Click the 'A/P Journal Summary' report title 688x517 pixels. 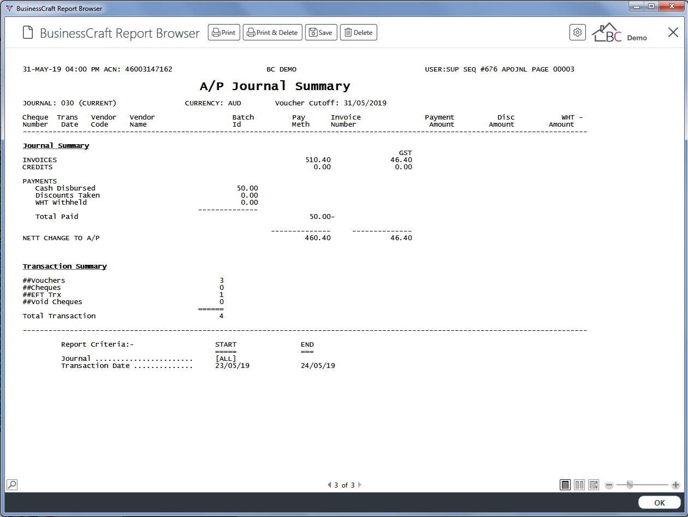point(275,86)
